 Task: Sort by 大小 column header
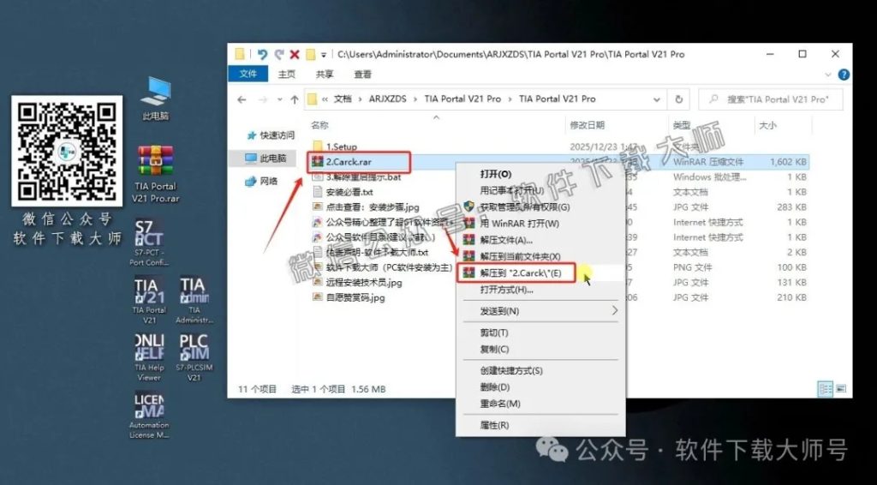767,125
